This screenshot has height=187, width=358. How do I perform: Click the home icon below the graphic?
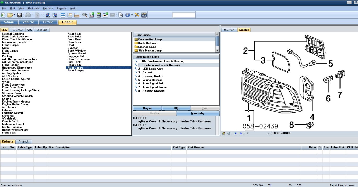click(x=223, y=133)
